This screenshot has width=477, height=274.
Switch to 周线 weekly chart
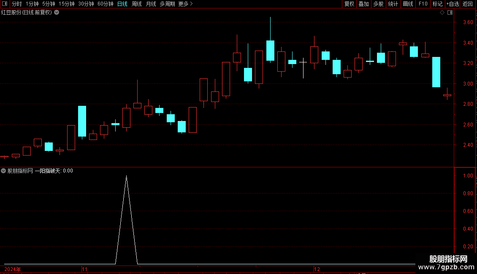coord(137,4)
